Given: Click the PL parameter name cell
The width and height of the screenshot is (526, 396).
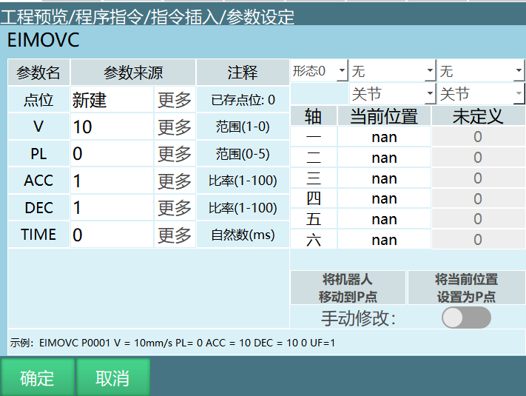Looking at the screenshot, I should click(38, 154).
